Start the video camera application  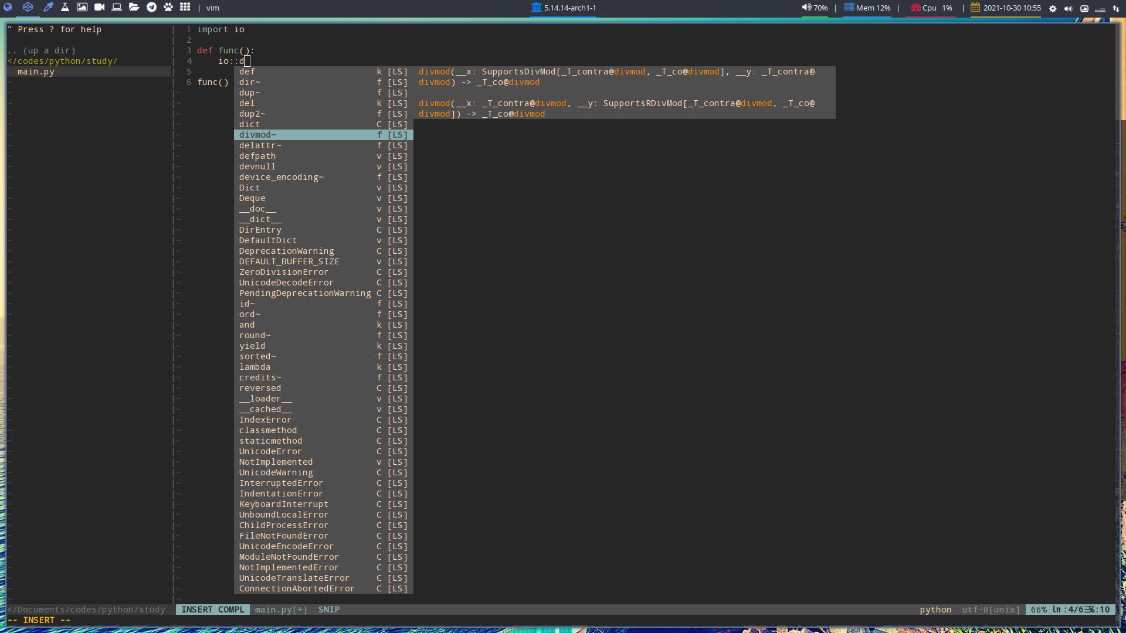99,8
